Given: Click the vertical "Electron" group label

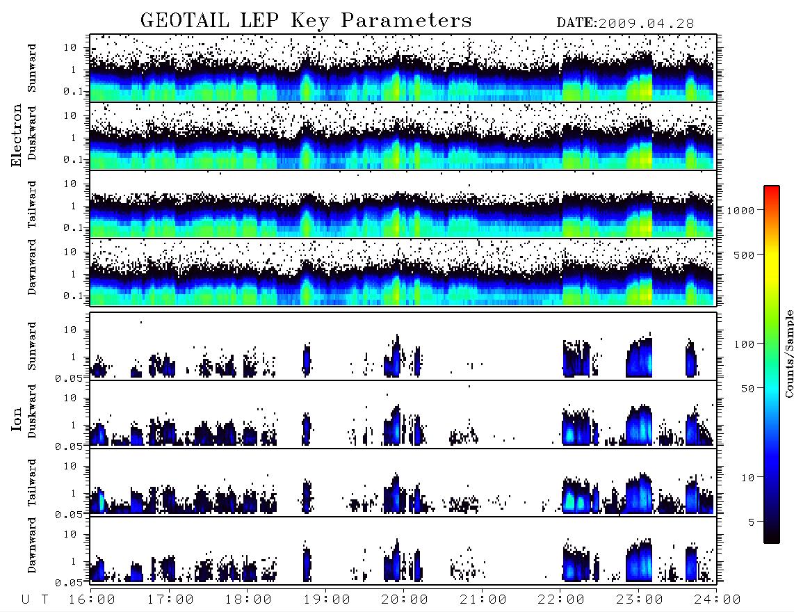Looking at the screenshot, I should [16, 136].
